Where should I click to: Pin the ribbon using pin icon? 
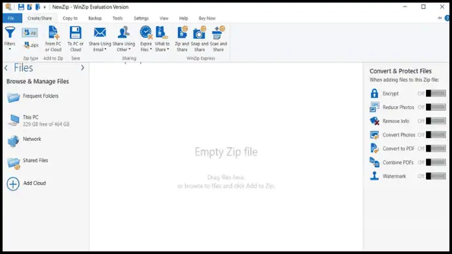click(439, 18)
